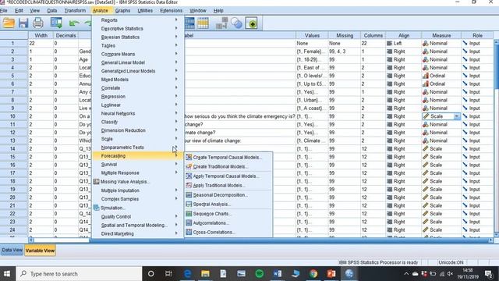The width and height of the screenshot is (499, 281).
Task: Switch to the Data View tab
Action: click(x=12, y=251)
